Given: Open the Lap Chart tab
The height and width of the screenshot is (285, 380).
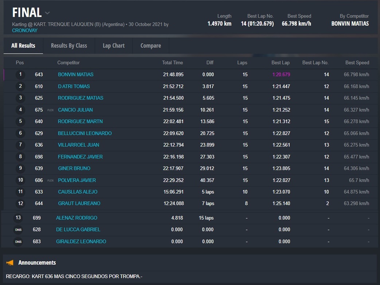Looking at the screenshot, I should pos(114,46).
